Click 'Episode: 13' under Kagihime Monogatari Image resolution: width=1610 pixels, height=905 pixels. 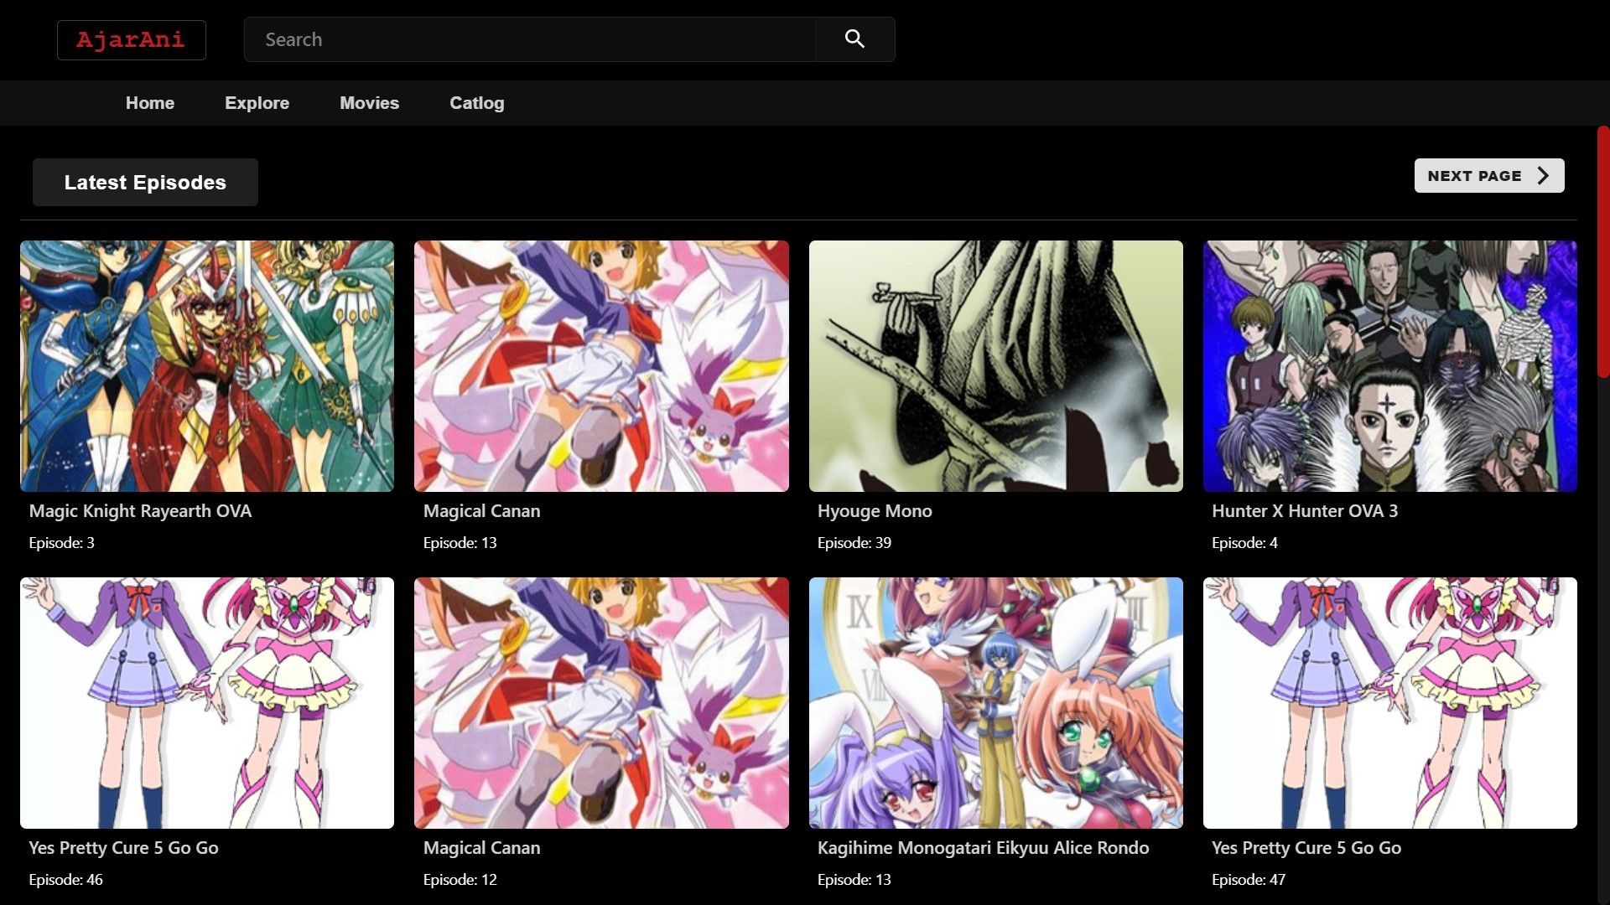tap(854, 880)
